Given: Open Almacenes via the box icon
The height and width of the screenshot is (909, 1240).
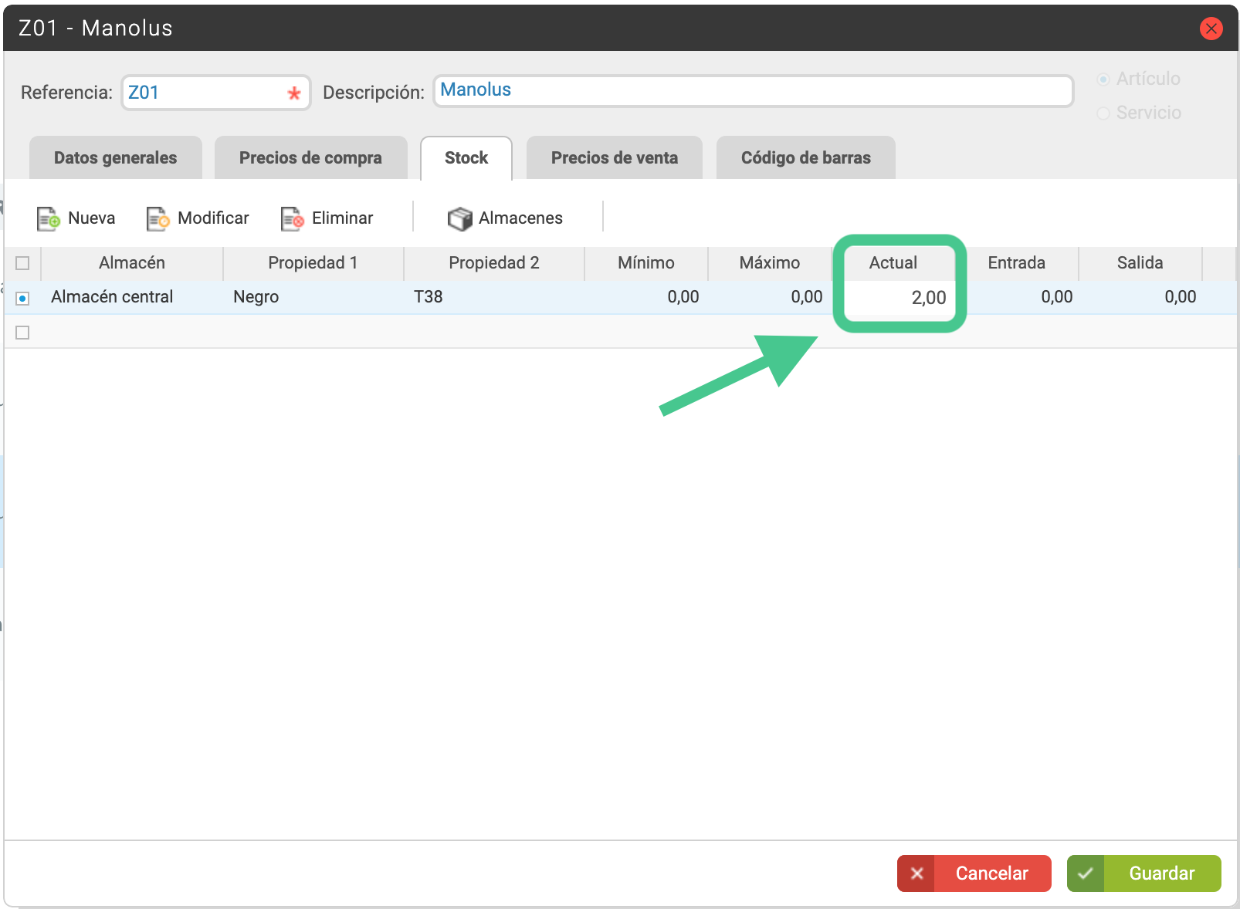Looking at the screenshot, I should 459,219.
